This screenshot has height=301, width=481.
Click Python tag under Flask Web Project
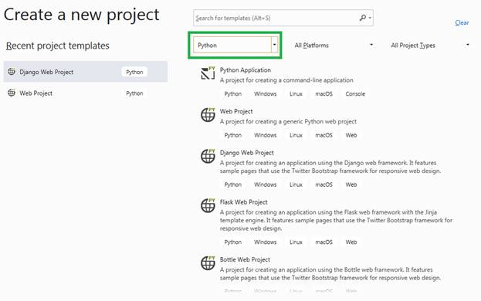pos(233,242)
